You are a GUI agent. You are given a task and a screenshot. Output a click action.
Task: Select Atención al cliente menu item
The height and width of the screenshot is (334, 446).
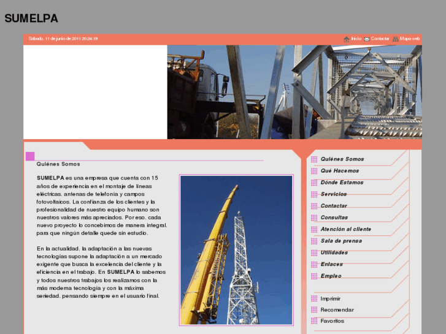(x=345, y=229)
